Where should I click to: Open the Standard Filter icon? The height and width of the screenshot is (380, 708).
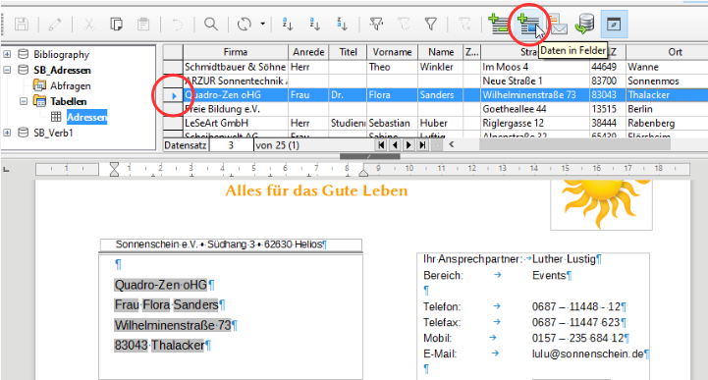[x=431, y=24]
